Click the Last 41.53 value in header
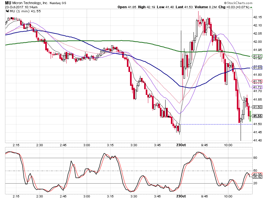This screenshot has width=267, height=199. click(x=184, y=7)
